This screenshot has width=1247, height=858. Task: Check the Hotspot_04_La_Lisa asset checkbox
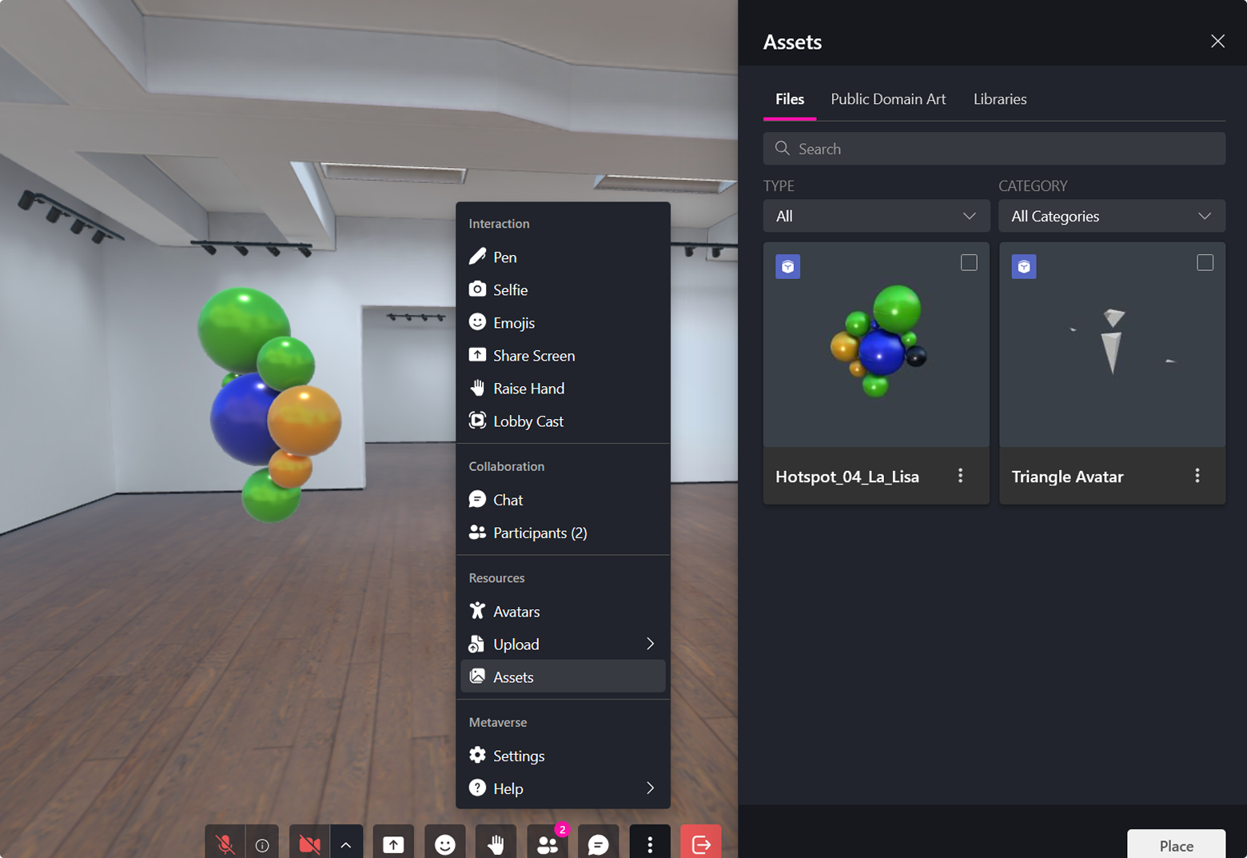[x=968, y=262]
